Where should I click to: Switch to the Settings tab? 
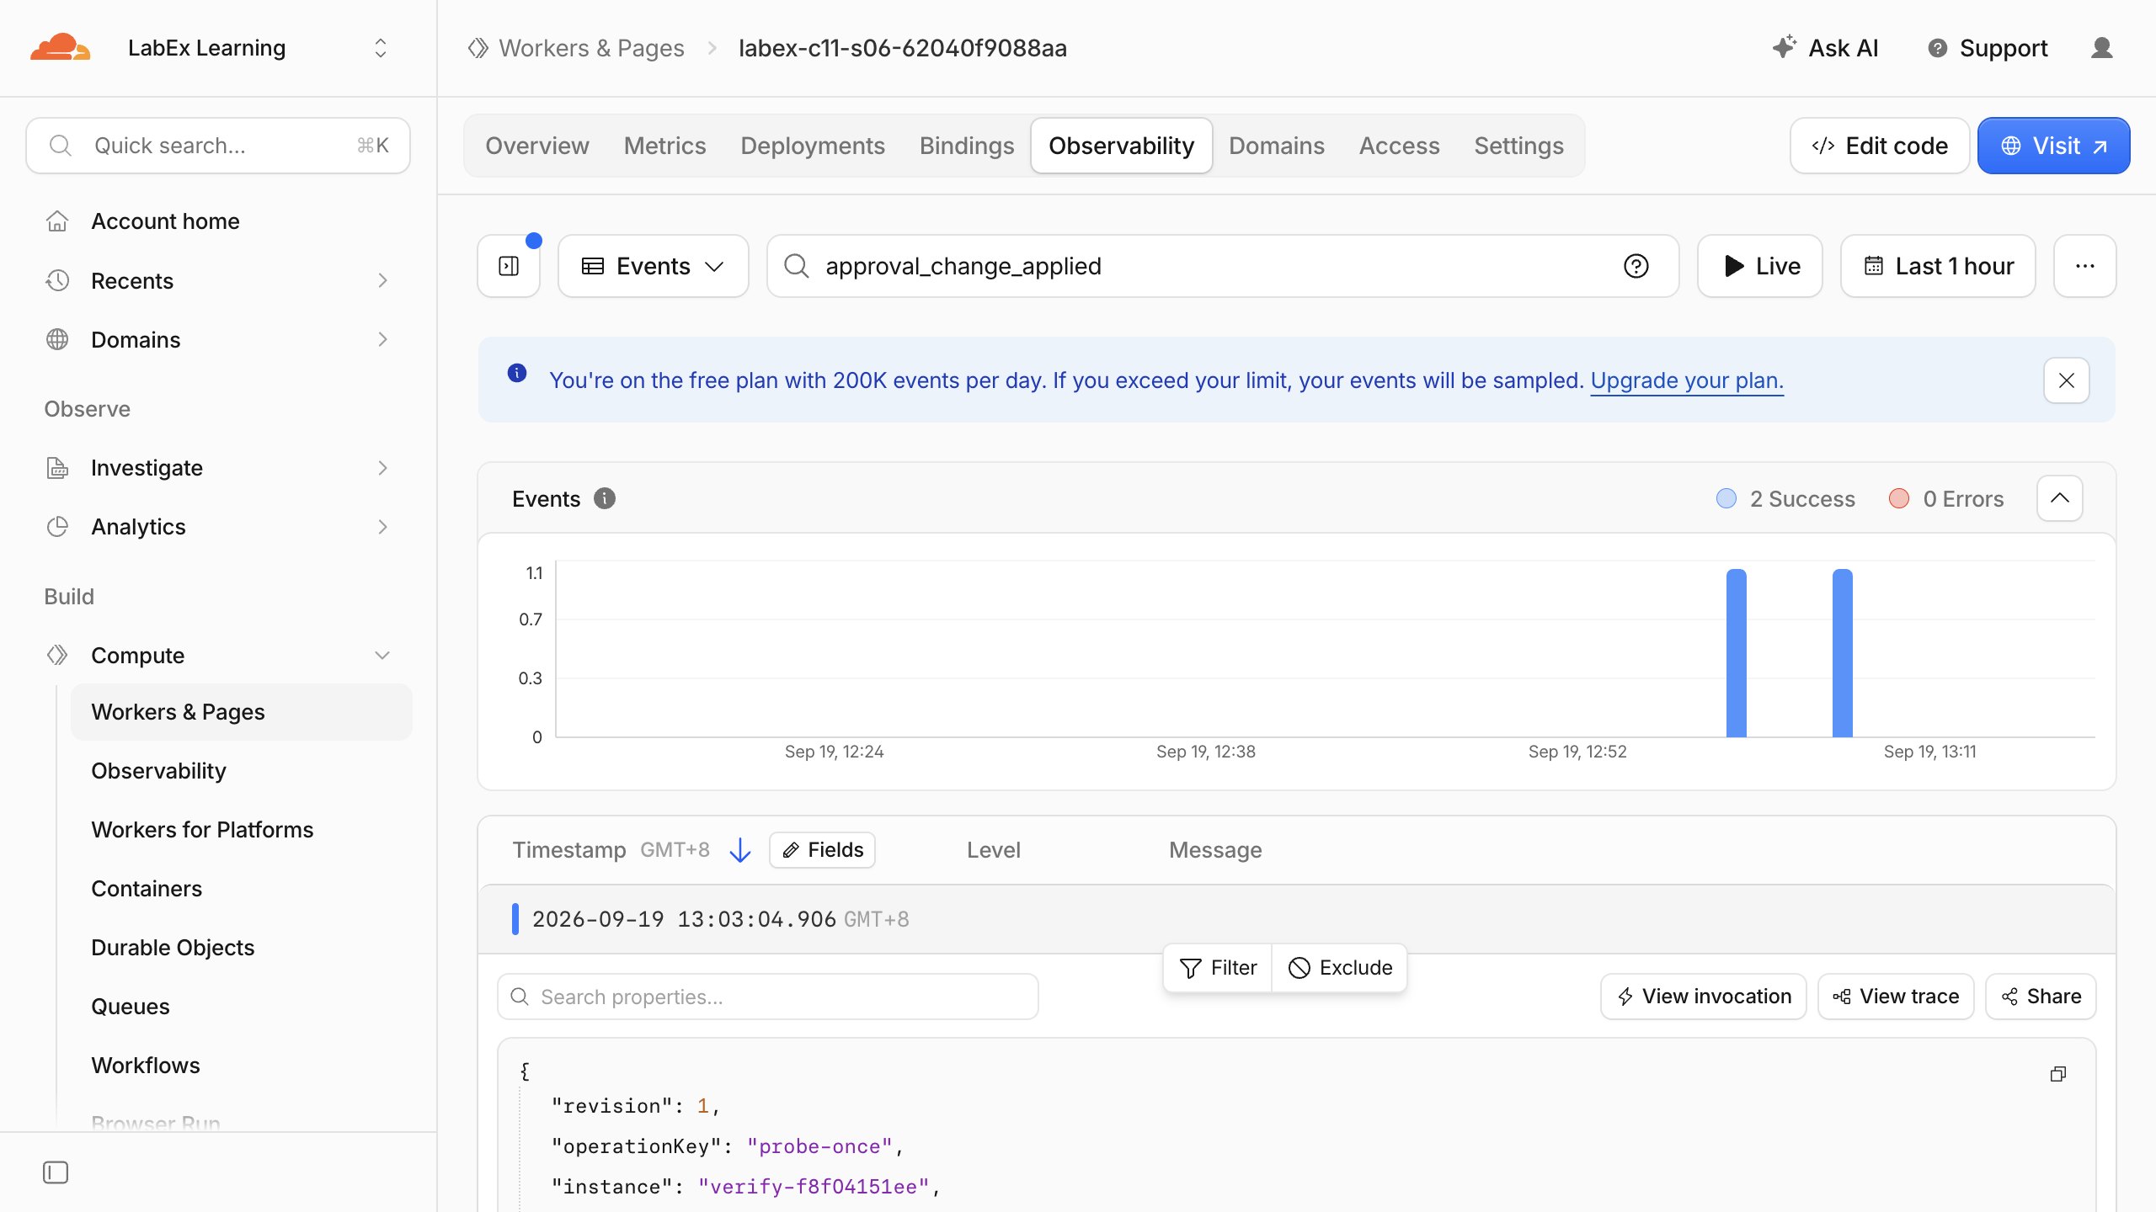[x=1519, y=146]
